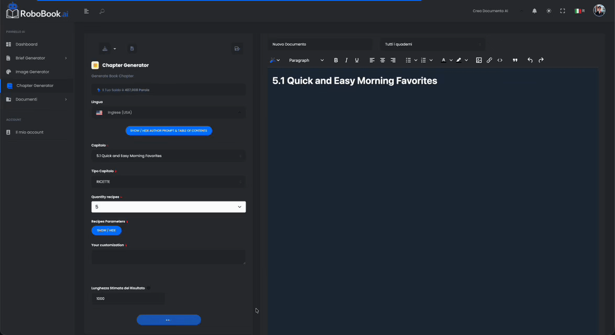Go to Dashboard in sidebar
Screen dimensions: 615x335
[x=26, y=44]
